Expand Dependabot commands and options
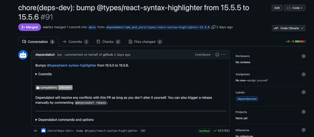The image size is (314, 137). coord(64,120)
